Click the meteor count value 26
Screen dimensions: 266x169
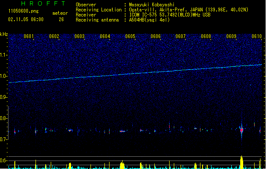pos(61,19)
